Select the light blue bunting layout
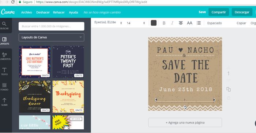Screen dimensions: 256x133 coord(35,122)
